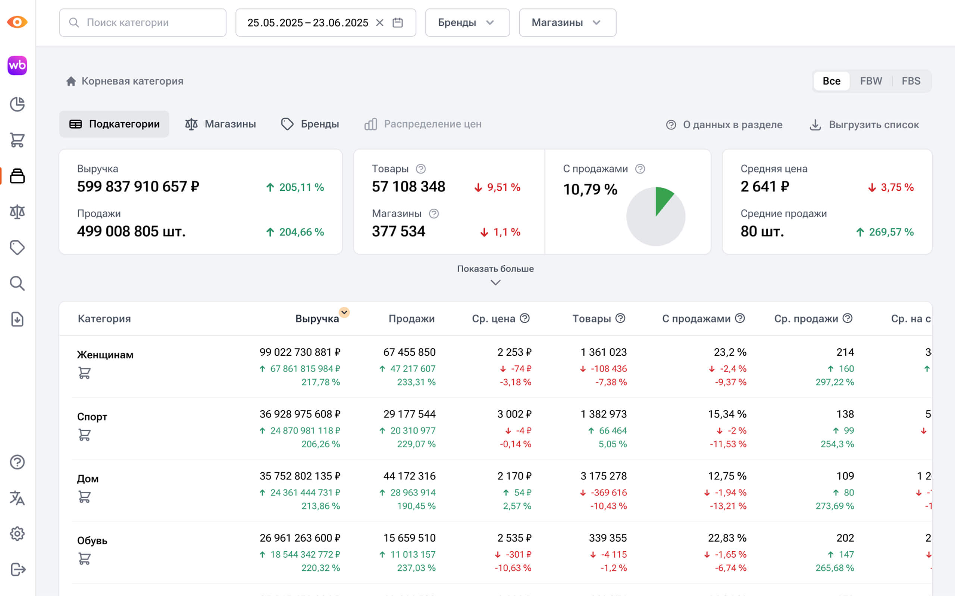Click the Wildberries wb logo icon
This screenshot has height=596, width=955.
click(17, 66)
